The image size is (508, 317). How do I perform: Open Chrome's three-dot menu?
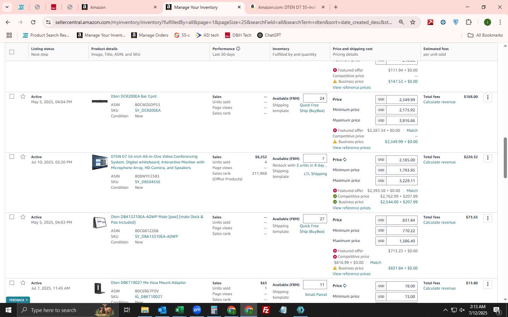[500, 22]
